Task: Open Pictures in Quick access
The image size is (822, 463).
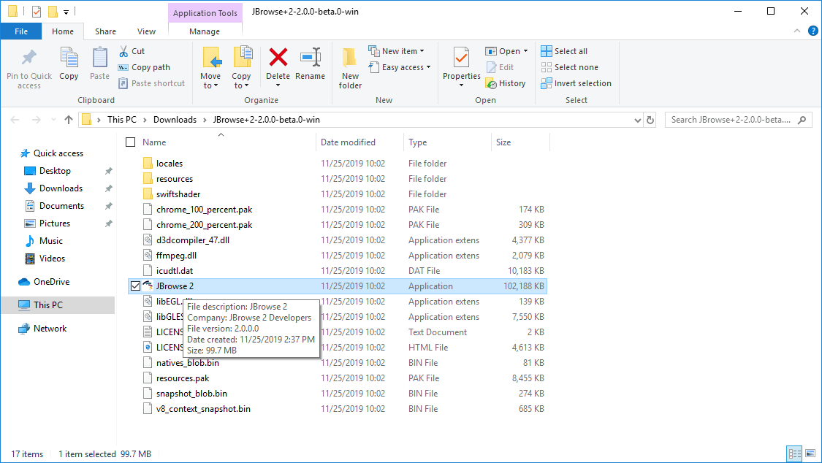Action: click(55, 223)
